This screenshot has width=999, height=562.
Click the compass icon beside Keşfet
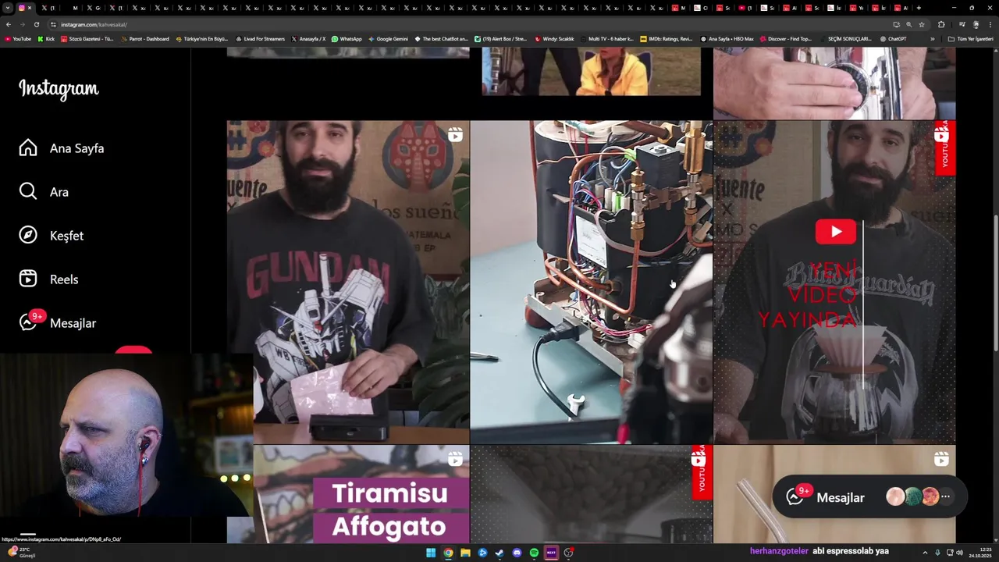click(x=28, y=236)
